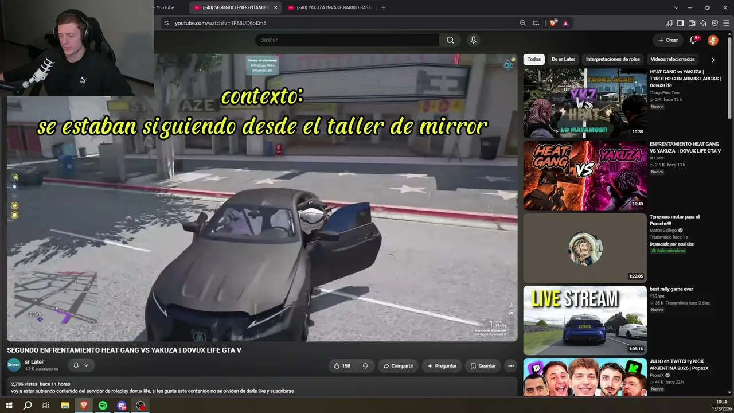The height and width of the screenshot is (413, 734).
Task: Open 'JULIO en TWITCH y KICK' video thumbnail
Action: click(585, 377)
